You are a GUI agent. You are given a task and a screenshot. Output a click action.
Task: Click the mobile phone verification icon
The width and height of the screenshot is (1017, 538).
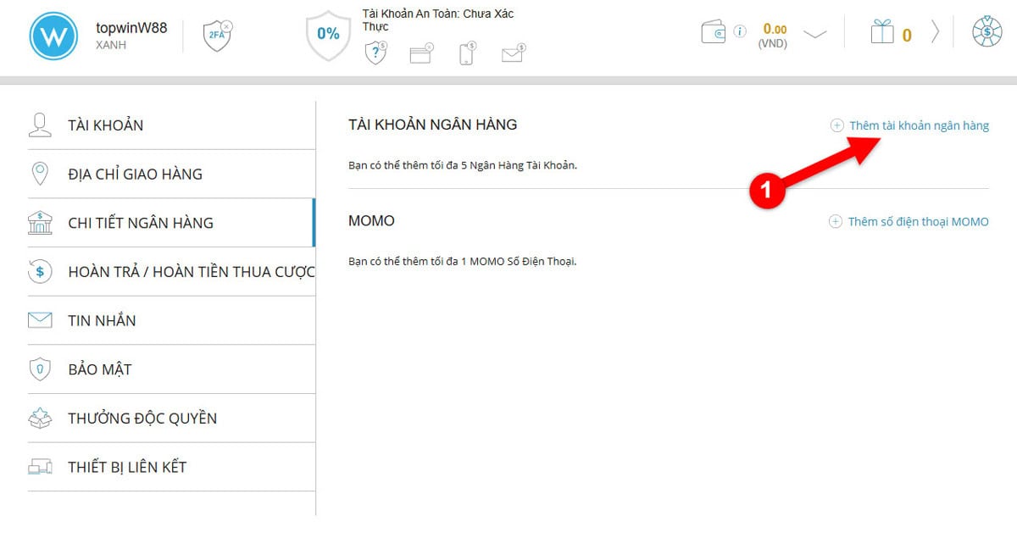click(x=467, y=54)
